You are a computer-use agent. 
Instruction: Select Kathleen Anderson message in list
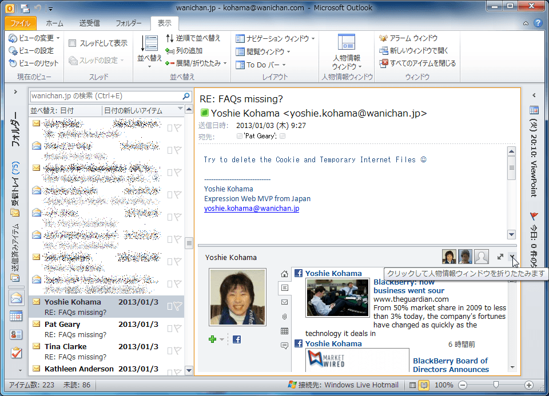(106, 369)
